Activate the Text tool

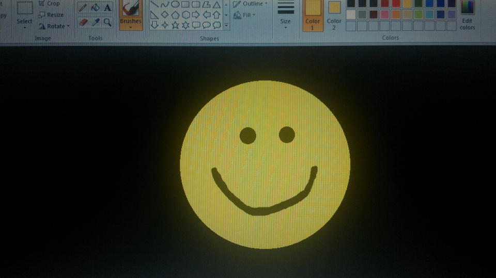(x=107, y=8)
